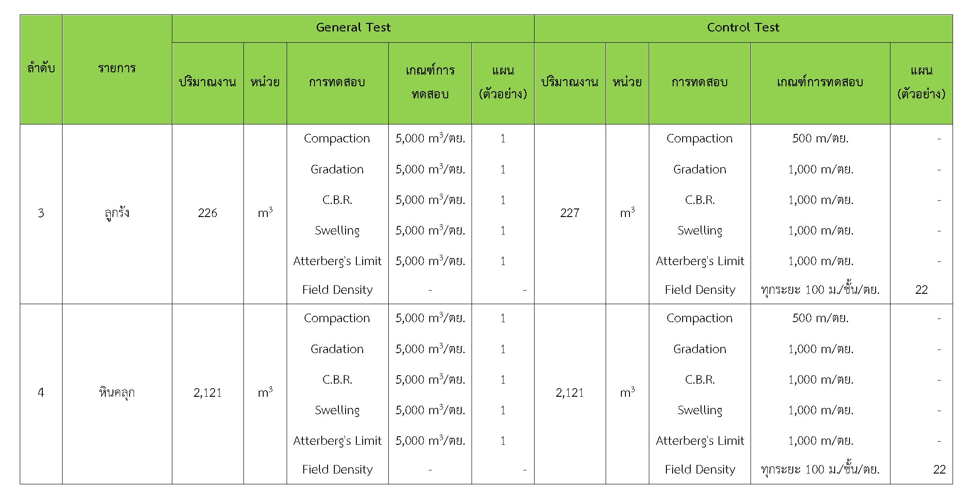The width and height of the screenshot is (971, 496).
Task: Select the รายการ column header
Action: coord(117,69)
